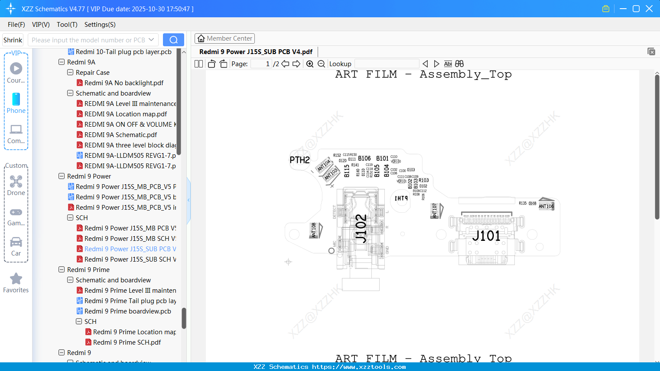Viewport: 660px width, 371px height.
Task: Rotate the PDF page counterclockwise
Action: [211, 64]
